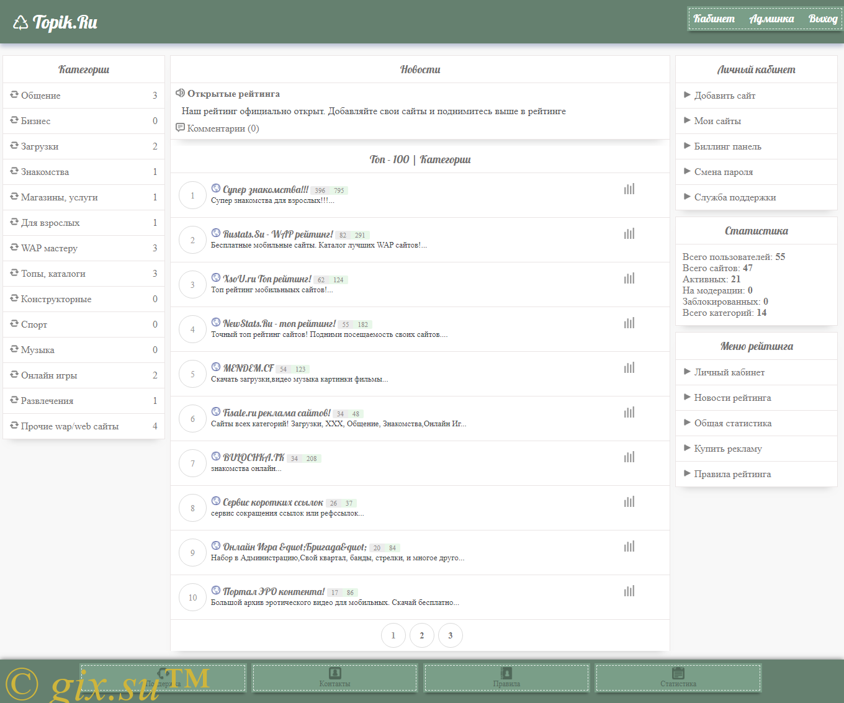
Task: Click arrow next to Новости рейтинга
Action: click(687, 397)
